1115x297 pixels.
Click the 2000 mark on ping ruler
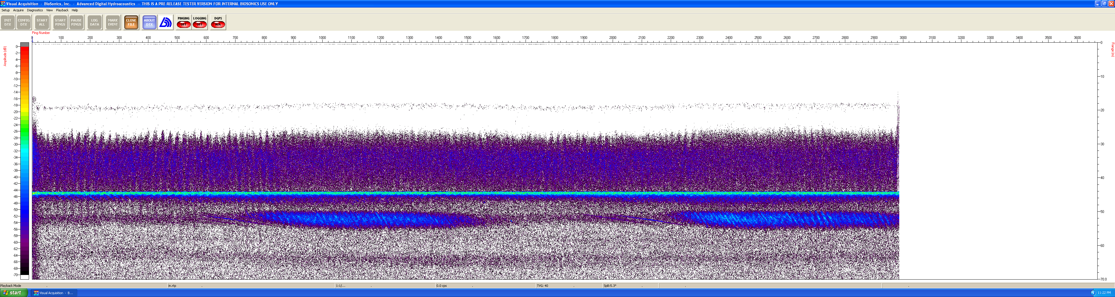613,38
